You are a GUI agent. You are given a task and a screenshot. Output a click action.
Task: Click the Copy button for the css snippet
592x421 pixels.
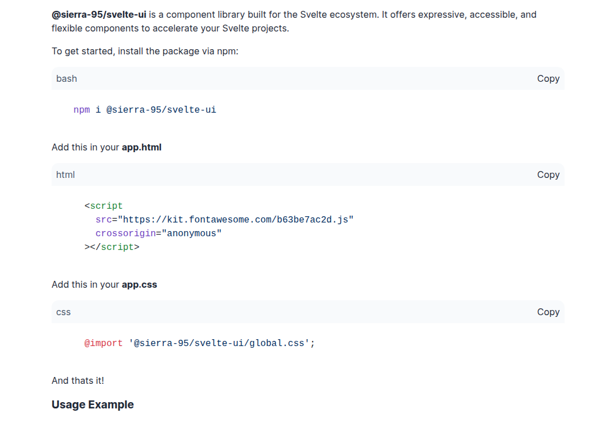click(x=548, y=312)
